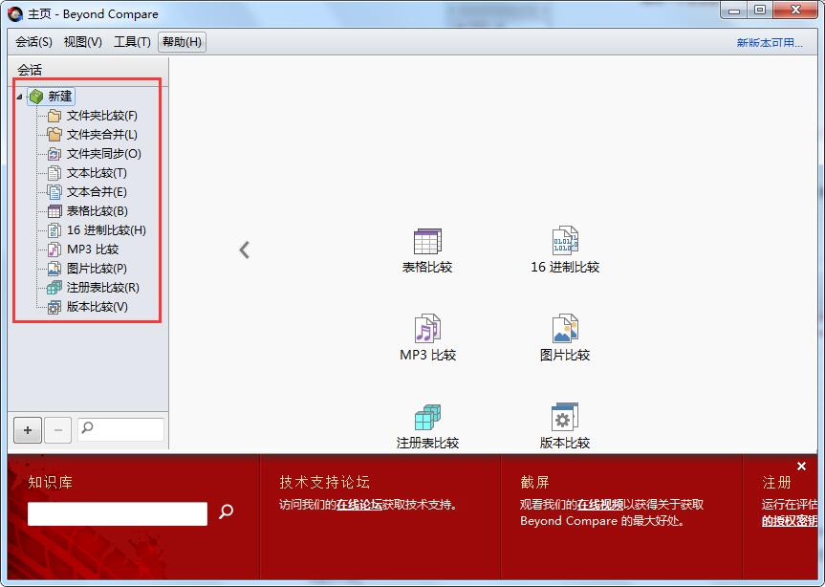This screenshot has height=587, width=825.
Task: Click the icon beside 文本合并(E)
Action: click(x=54, y=192)
